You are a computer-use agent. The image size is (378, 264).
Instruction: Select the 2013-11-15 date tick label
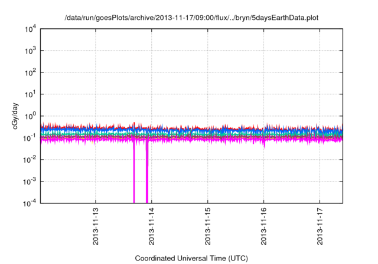[x=208, y=226]
